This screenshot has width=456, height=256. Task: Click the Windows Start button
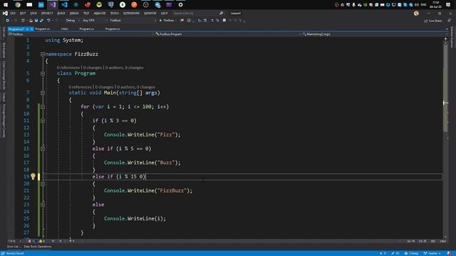tap(6, 5)
